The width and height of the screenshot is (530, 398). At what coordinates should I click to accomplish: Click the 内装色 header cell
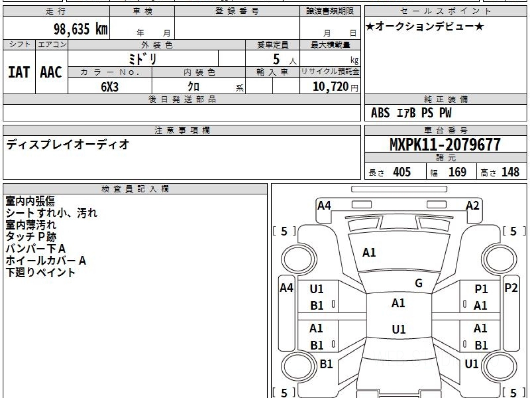click(x=199, y=73)
